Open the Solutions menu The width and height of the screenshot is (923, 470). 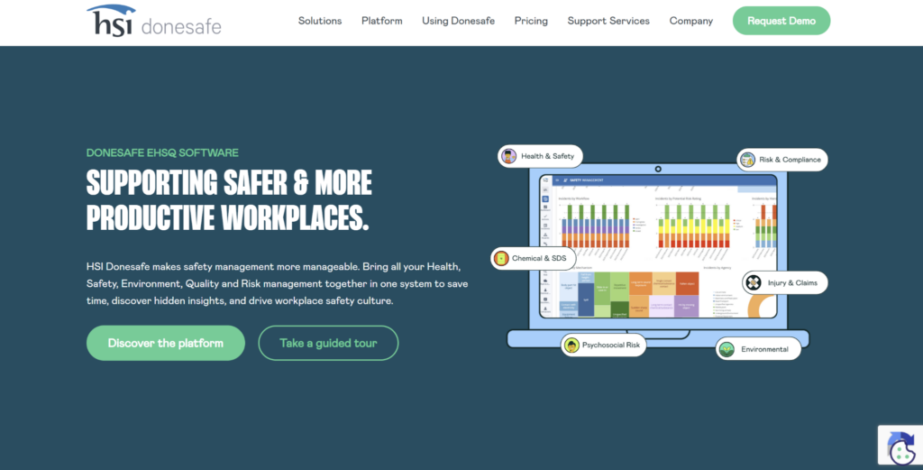pyautogui.click(x=320, y=21)
